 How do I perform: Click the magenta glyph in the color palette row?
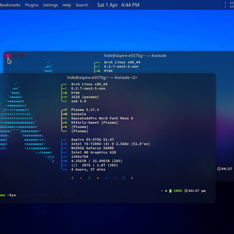[x=115, y=178]
